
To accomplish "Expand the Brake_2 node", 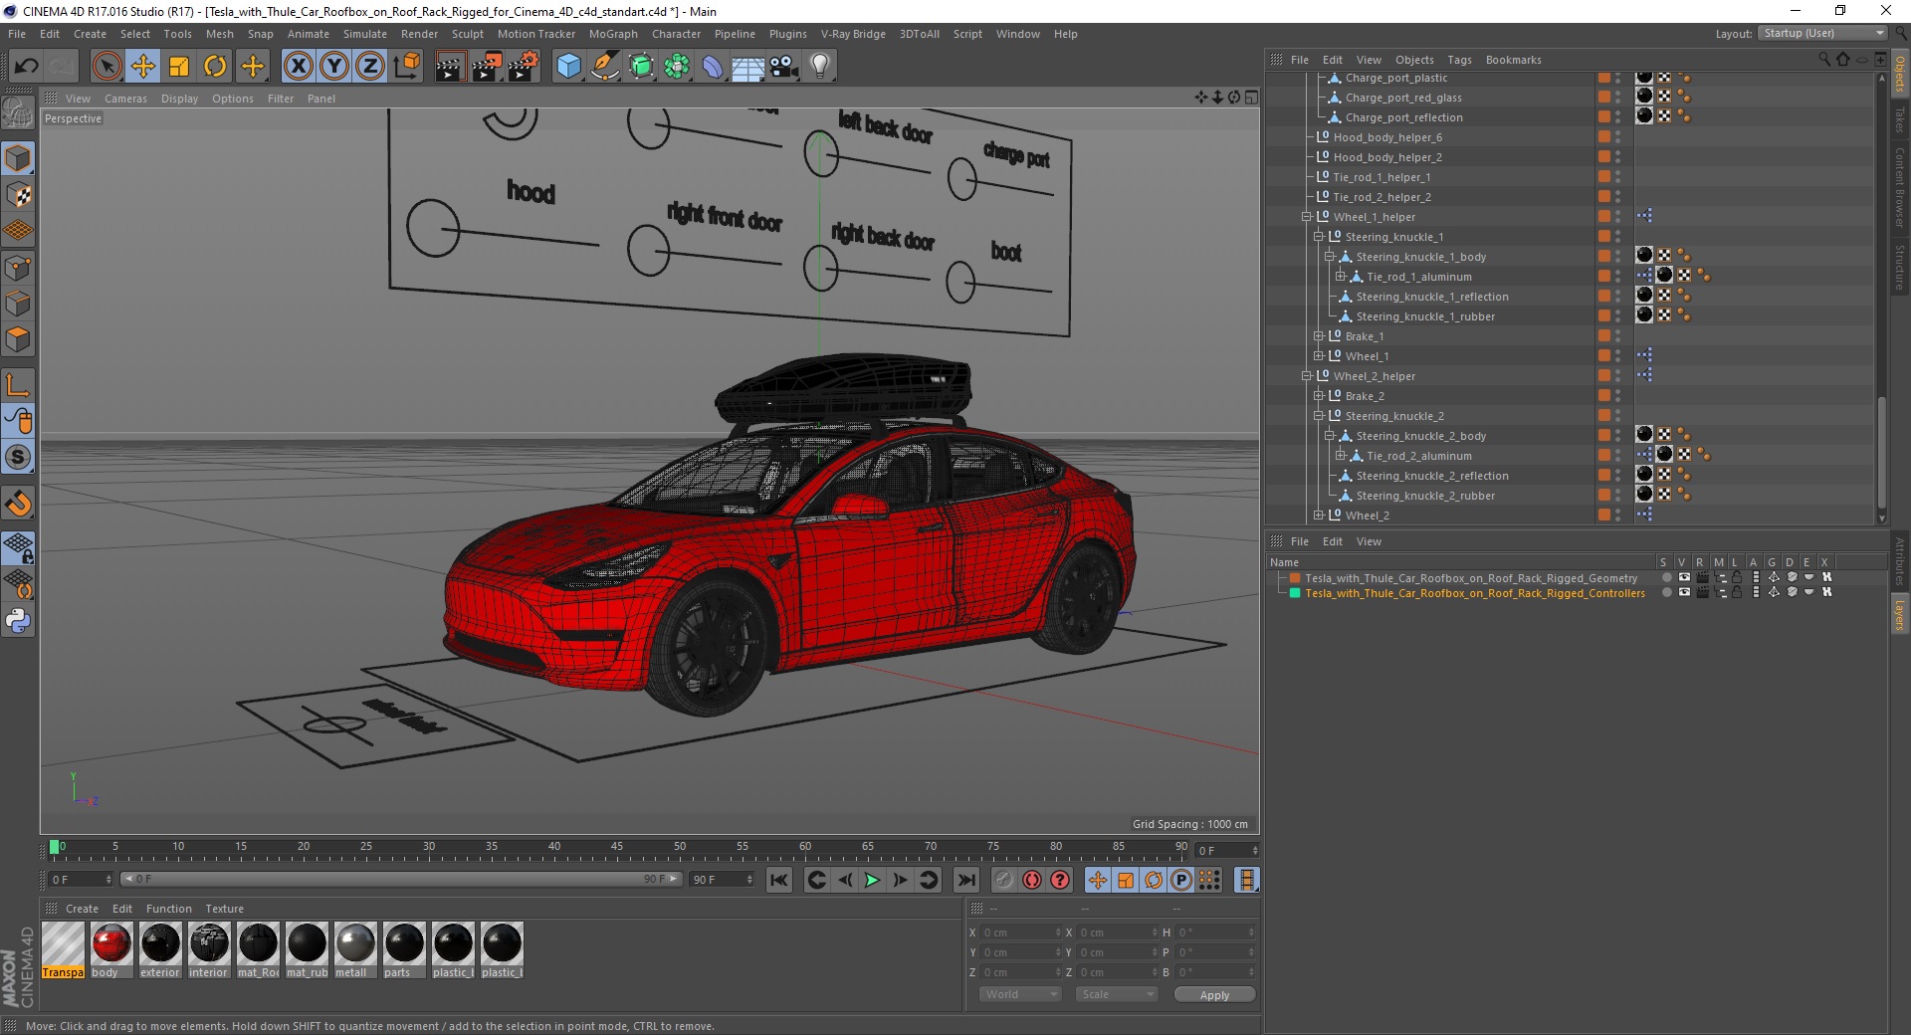I will pyautogui.click(x=1319, y=396).
